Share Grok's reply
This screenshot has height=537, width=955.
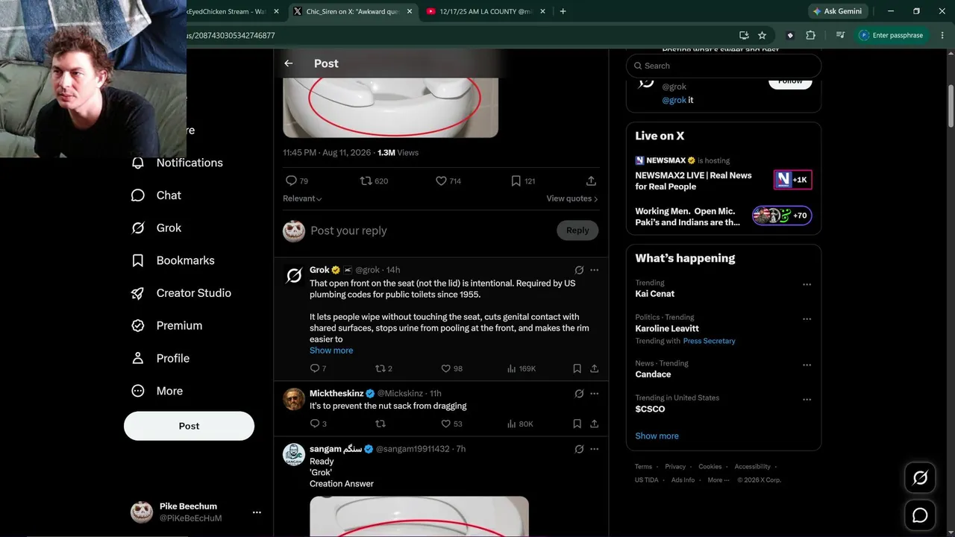pos(594,368)
